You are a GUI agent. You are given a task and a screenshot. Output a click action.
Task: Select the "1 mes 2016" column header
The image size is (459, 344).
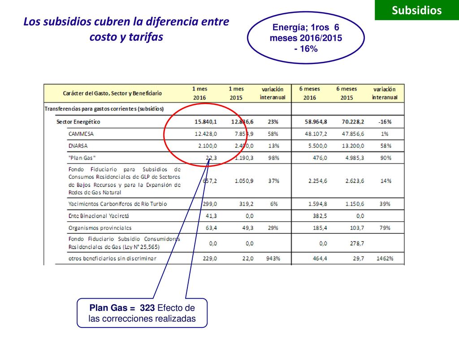tap(199, 93)
